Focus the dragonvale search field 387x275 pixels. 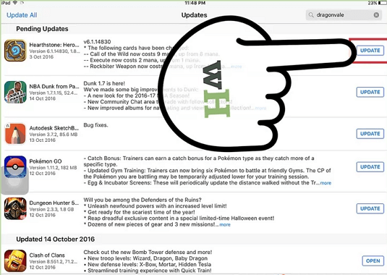coord(344,15)
